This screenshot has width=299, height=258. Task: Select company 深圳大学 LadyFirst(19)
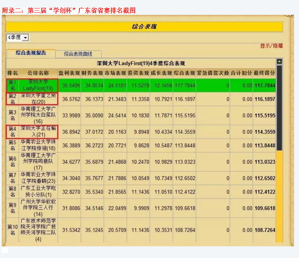(x=38, y=85)
